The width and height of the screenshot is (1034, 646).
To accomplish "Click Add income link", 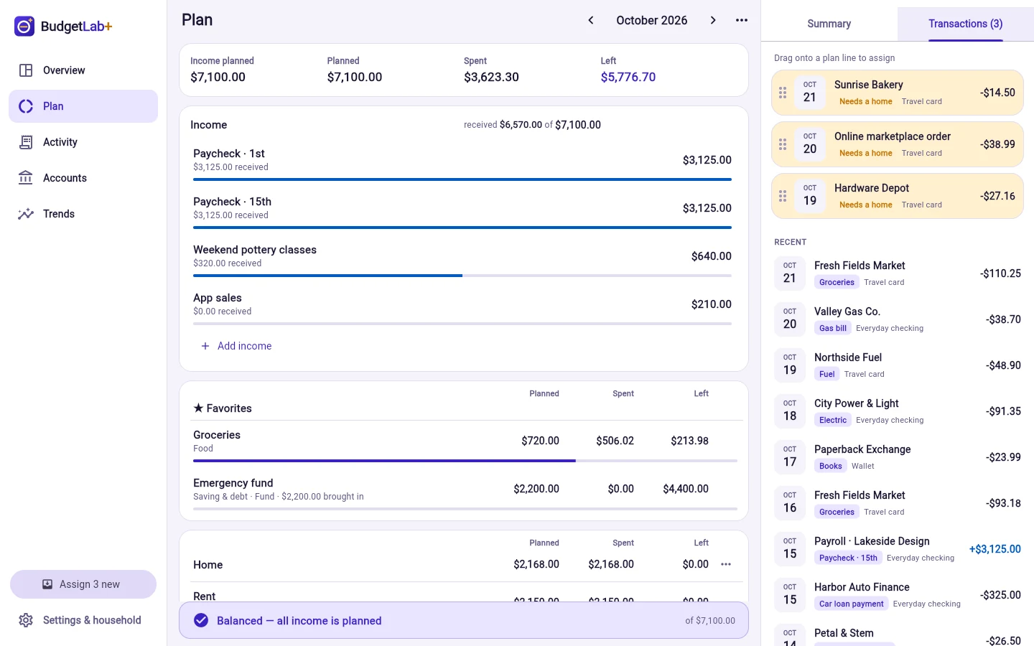I will [x=236, y=346].
